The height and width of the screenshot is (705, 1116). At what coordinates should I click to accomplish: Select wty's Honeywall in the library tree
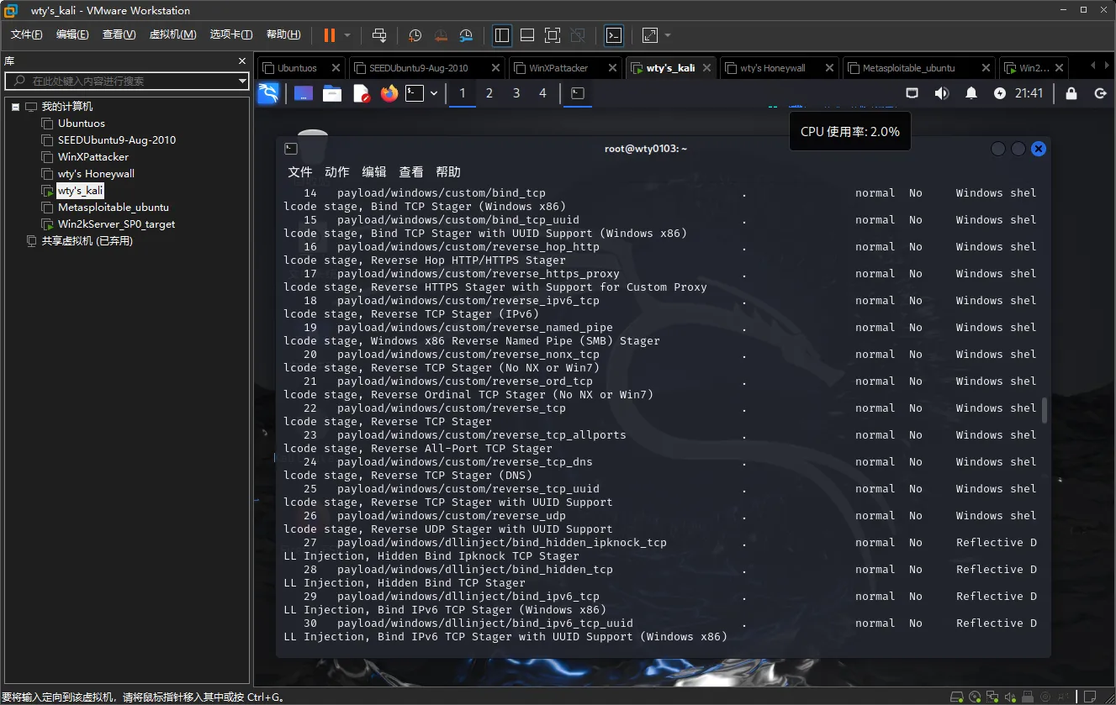coord(96,174)
